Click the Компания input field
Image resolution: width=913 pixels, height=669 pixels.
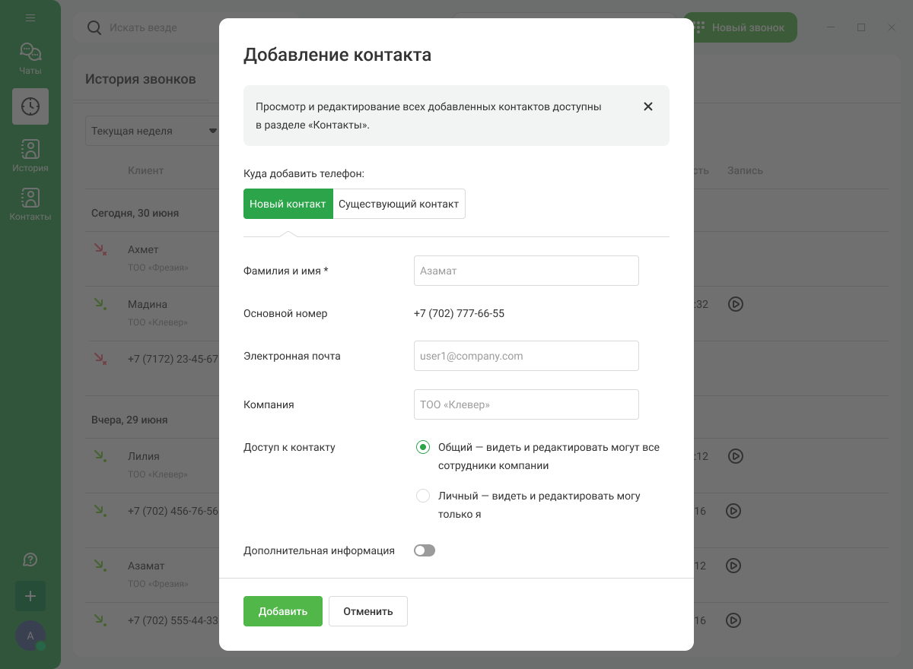pos(526,404)
